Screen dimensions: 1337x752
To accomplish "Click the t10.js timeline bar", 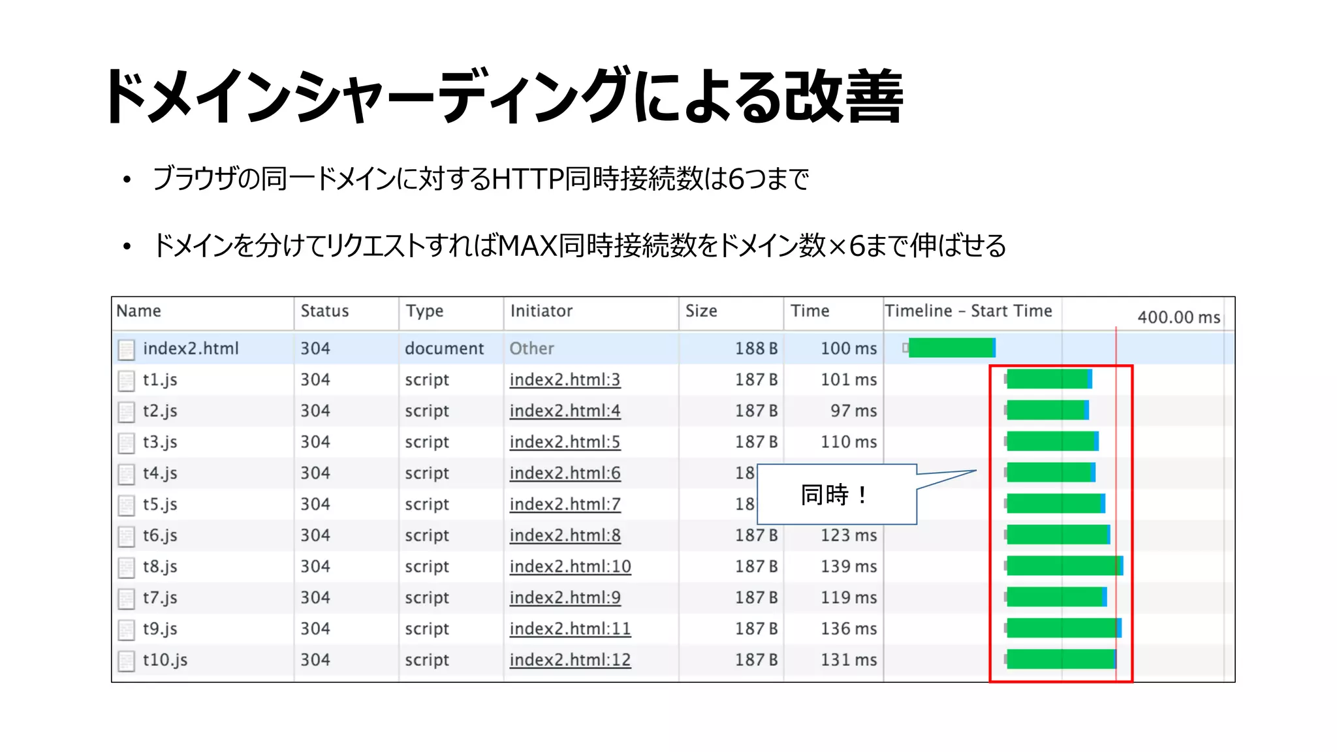I will pyautogui.click(x=1062, y=659).
